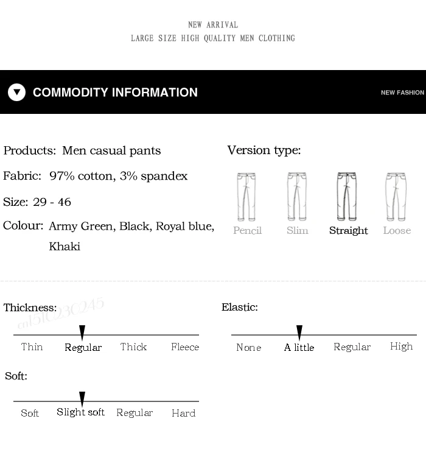Select Thin on the Thickness scale
Image resolution: width=426 pixels, height=455 pixels.
coord(32,347)
